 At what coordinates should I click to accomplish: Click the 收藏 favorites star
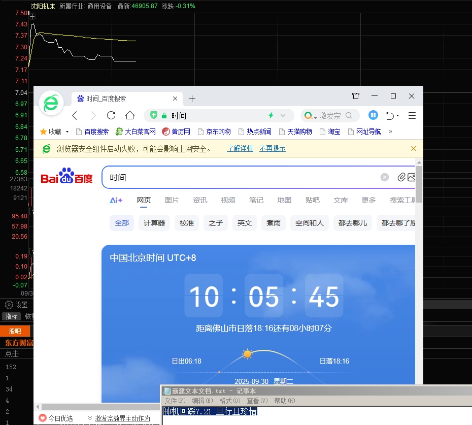(43, 132)
